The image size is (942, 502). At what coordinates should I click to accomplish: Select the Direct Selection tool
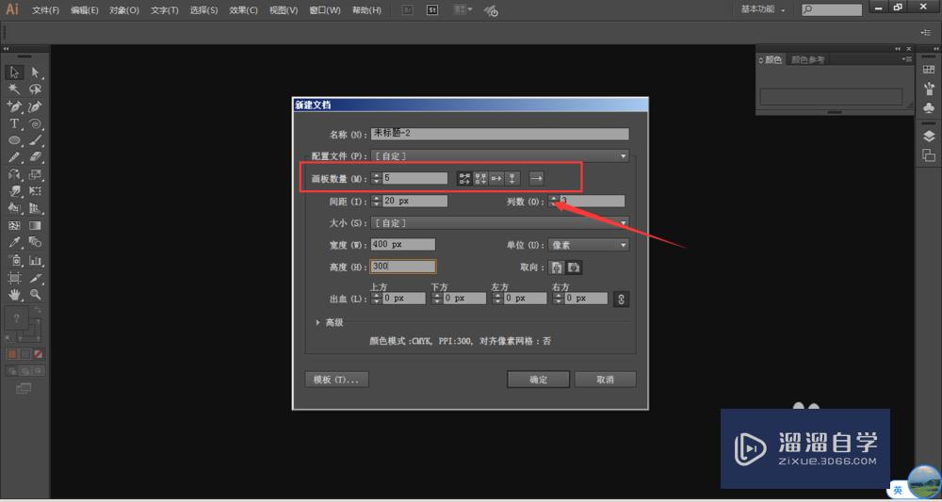click(36, 73)
